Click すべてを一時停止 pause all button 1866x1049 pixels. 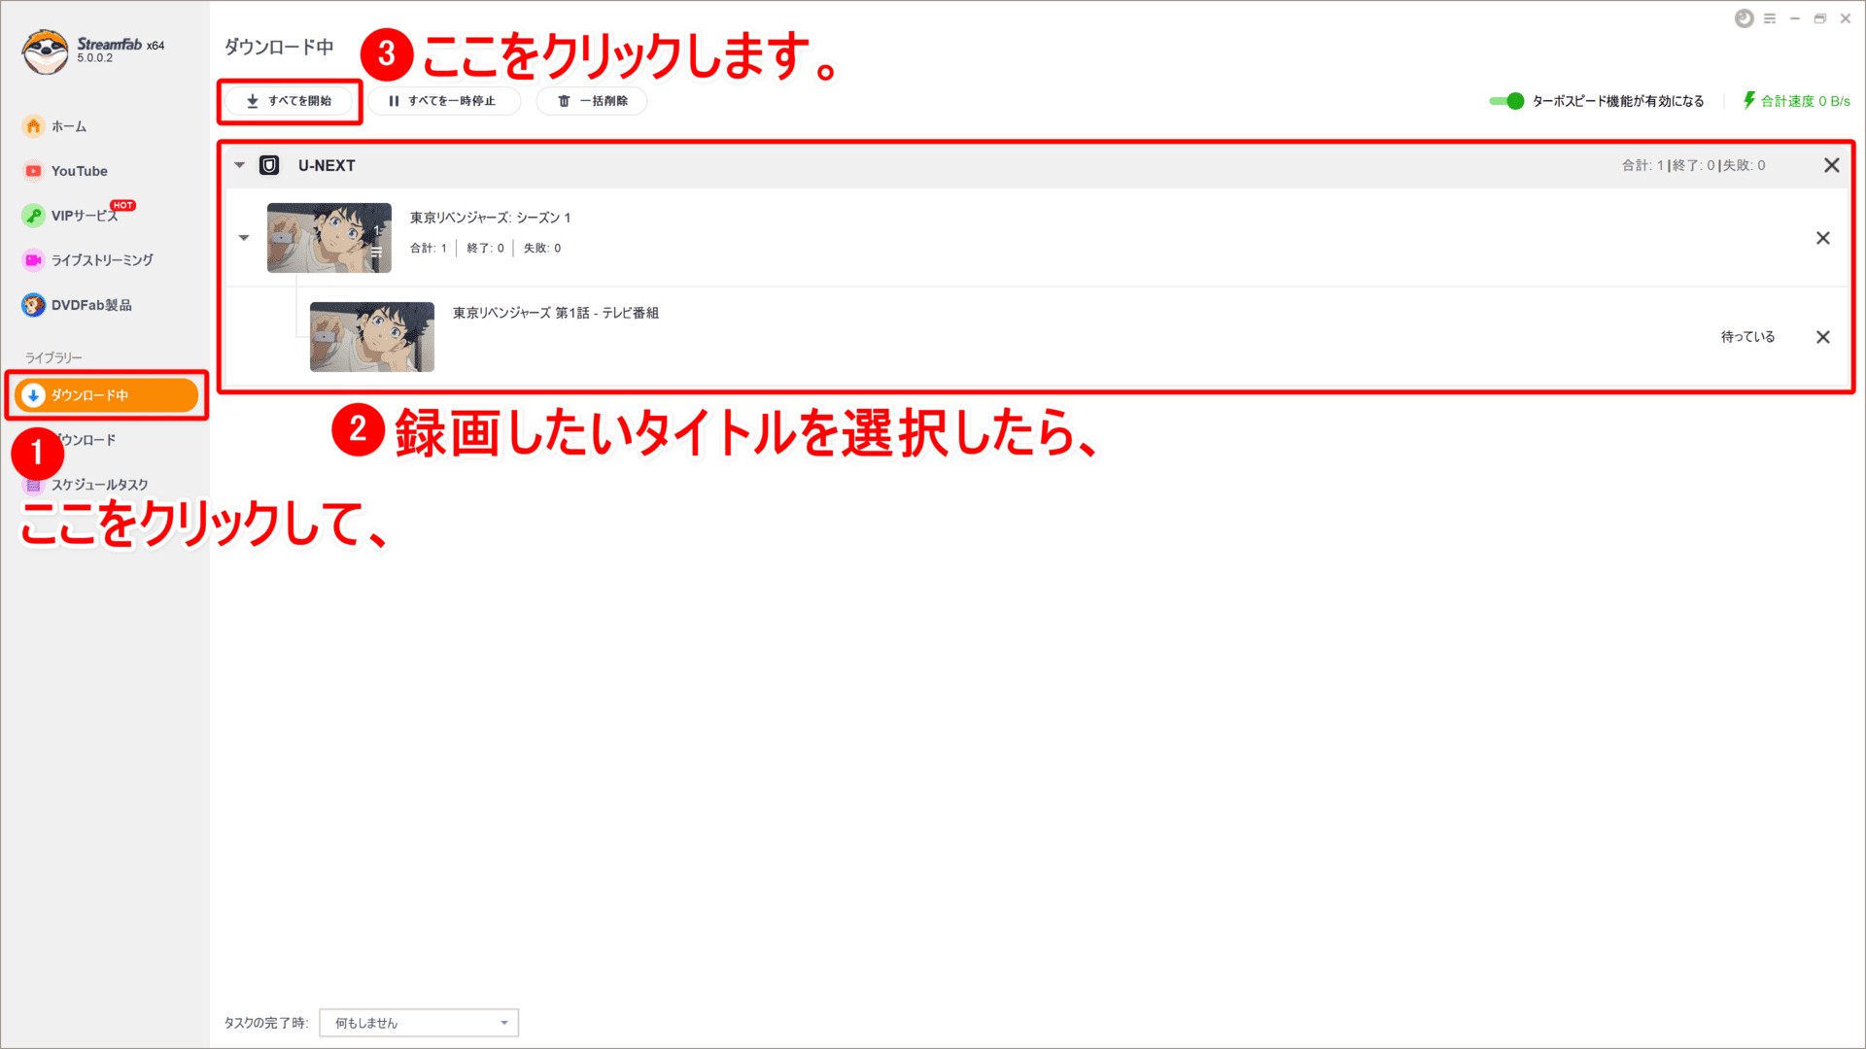pos(443,101)
